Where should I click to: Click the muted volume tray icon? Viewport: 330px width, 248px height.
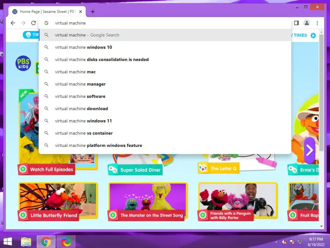pos(284,242)
